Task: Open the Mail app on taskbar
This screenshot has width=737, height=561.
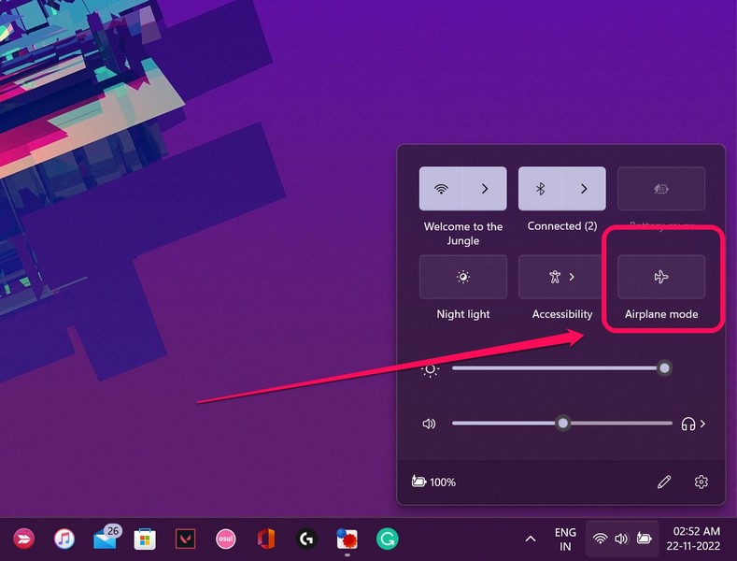Action: [105, 539]
